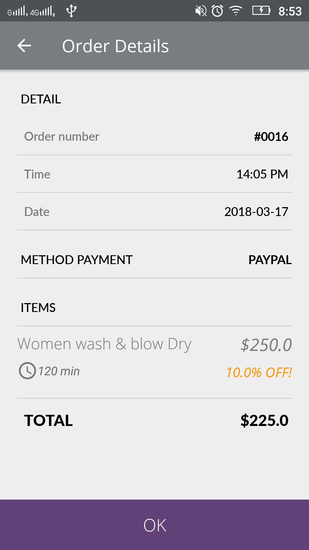
Task: Select order number #0016
Action: click(x=271, y=137)
